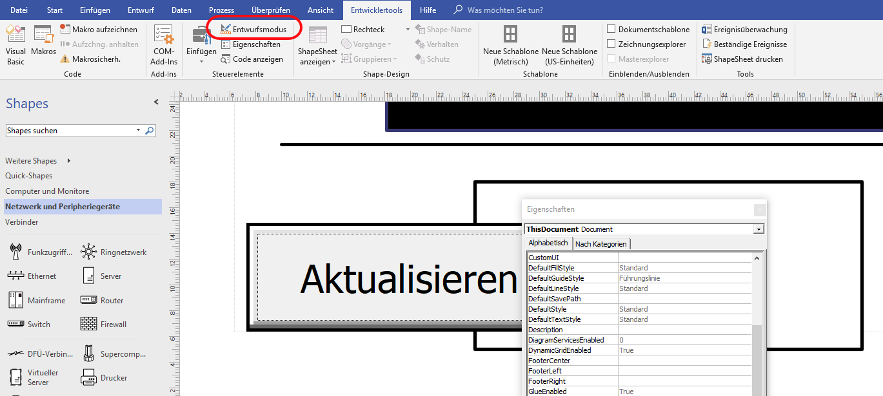Click the Makros icon
Viewport: 883px width, 396px height.
[x=44, y=44]
